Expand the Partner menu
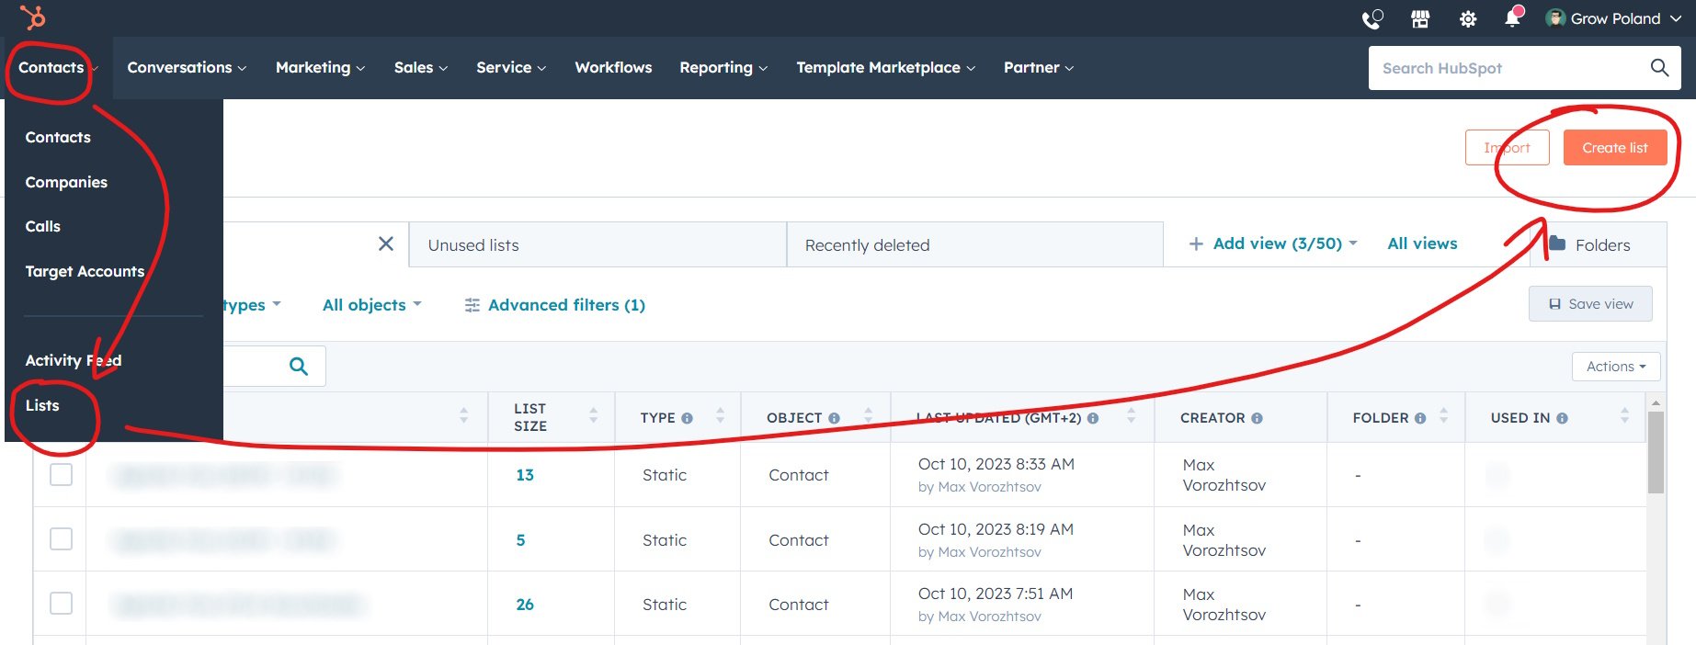 (1039, 67)
